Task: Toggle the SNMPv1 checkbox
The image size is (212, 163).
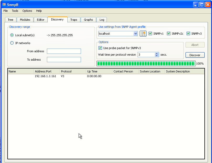Action: [x=150, y=34]
